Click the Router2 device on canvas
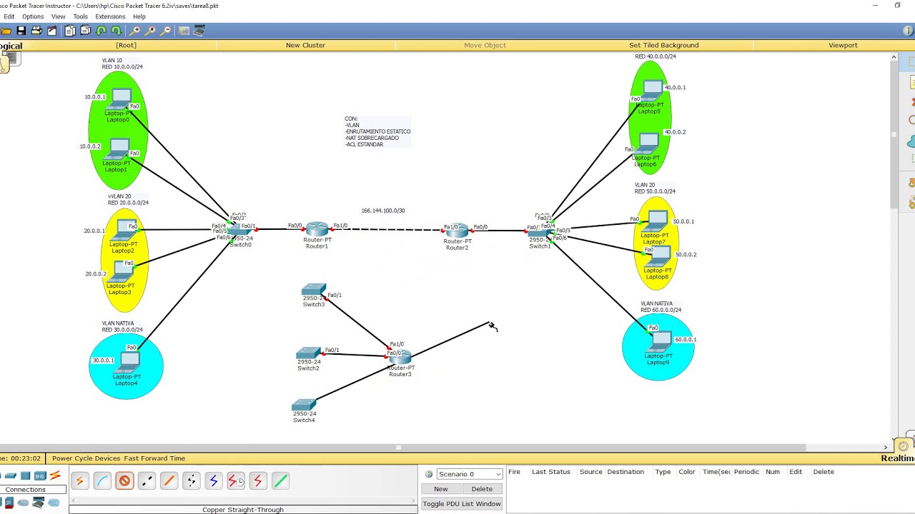This screenshot has height=514, width=915. tap(457, 231)
